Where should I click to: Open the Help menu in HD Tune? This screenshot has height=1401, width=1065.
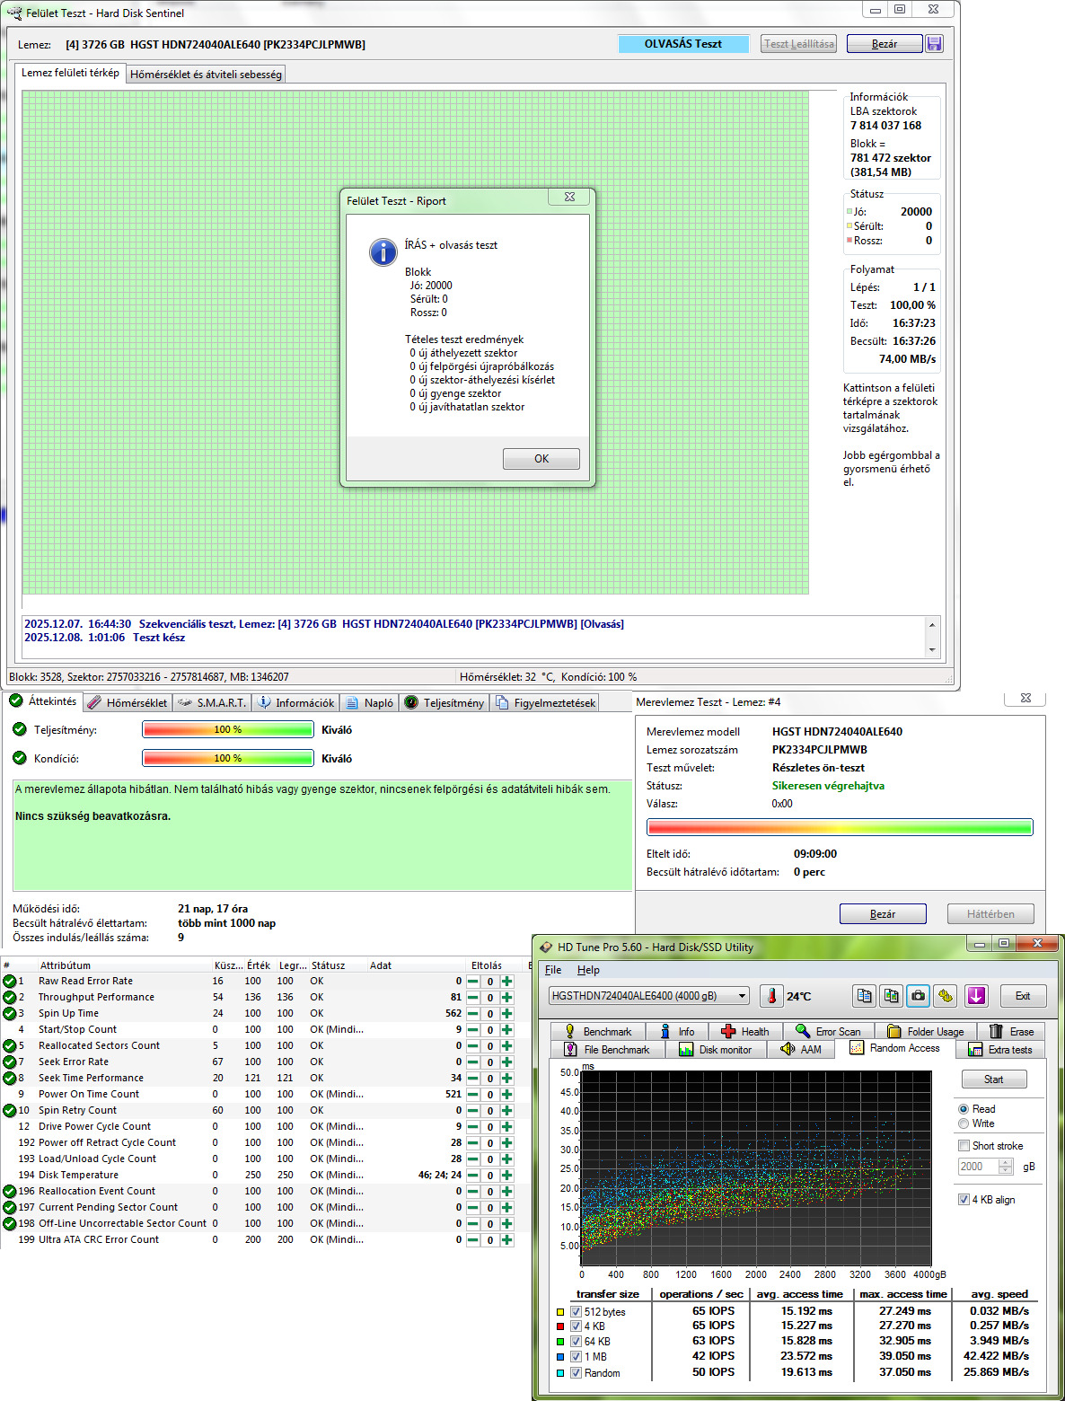point(588,970)
